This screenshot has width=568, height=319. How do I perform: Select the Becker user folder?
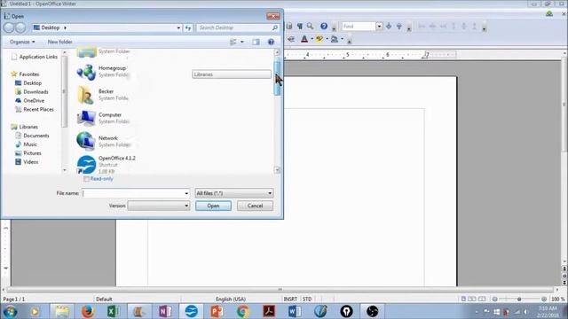(103, 95)
